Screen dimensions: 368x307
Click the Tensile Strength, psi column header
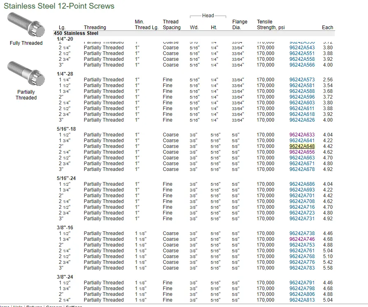[x=271, y=25]
